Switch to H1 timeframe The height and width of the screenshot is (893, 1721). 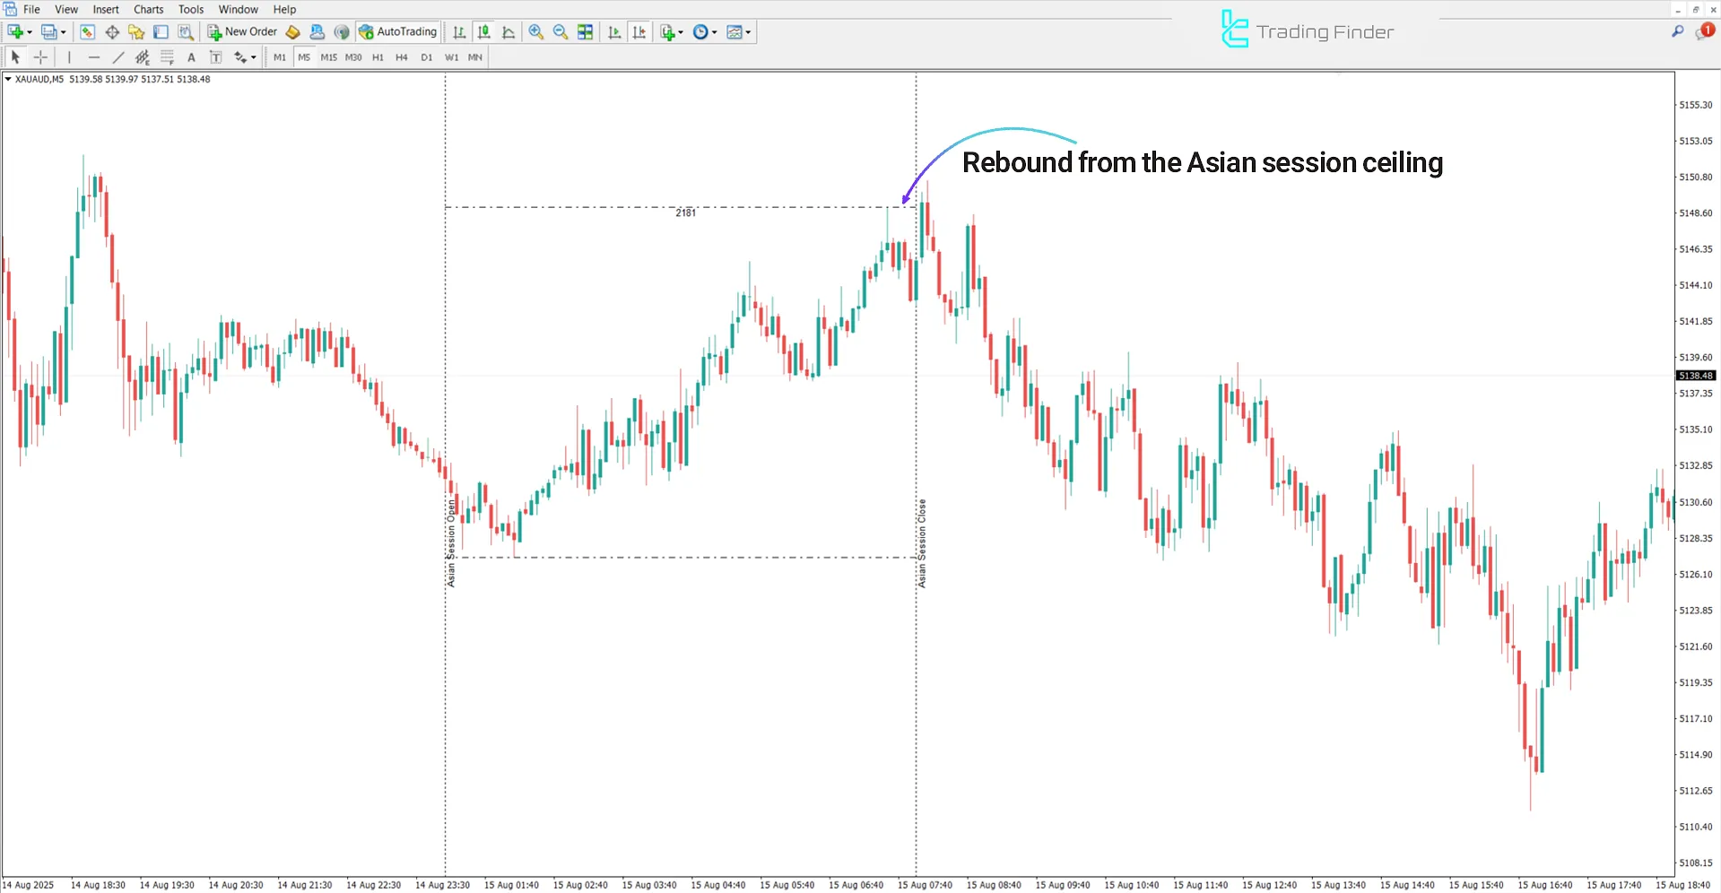(x=378, y=57)
